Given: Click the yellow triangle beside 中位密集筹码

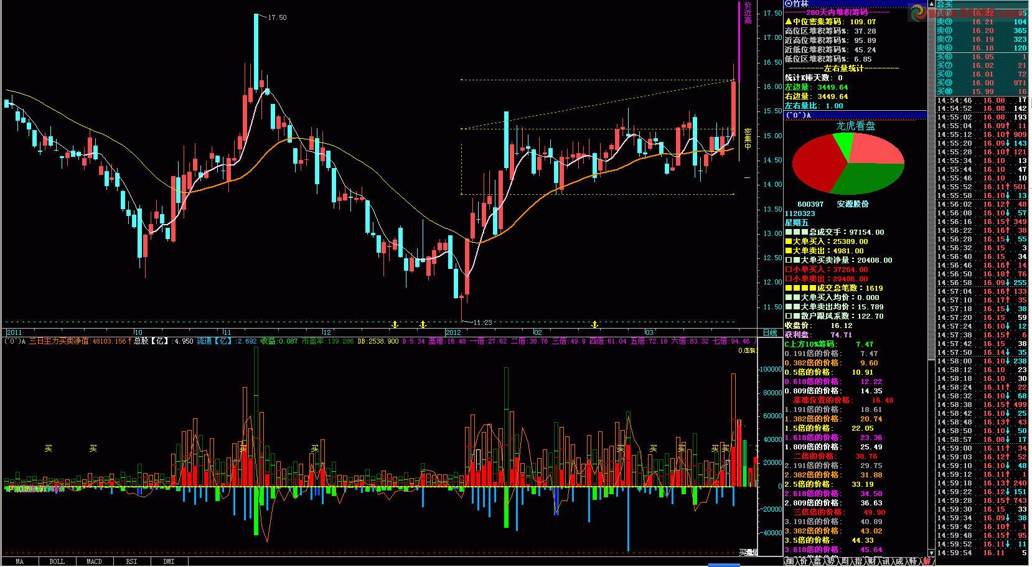Looking at the screenshot, I should tap(789, 22).
